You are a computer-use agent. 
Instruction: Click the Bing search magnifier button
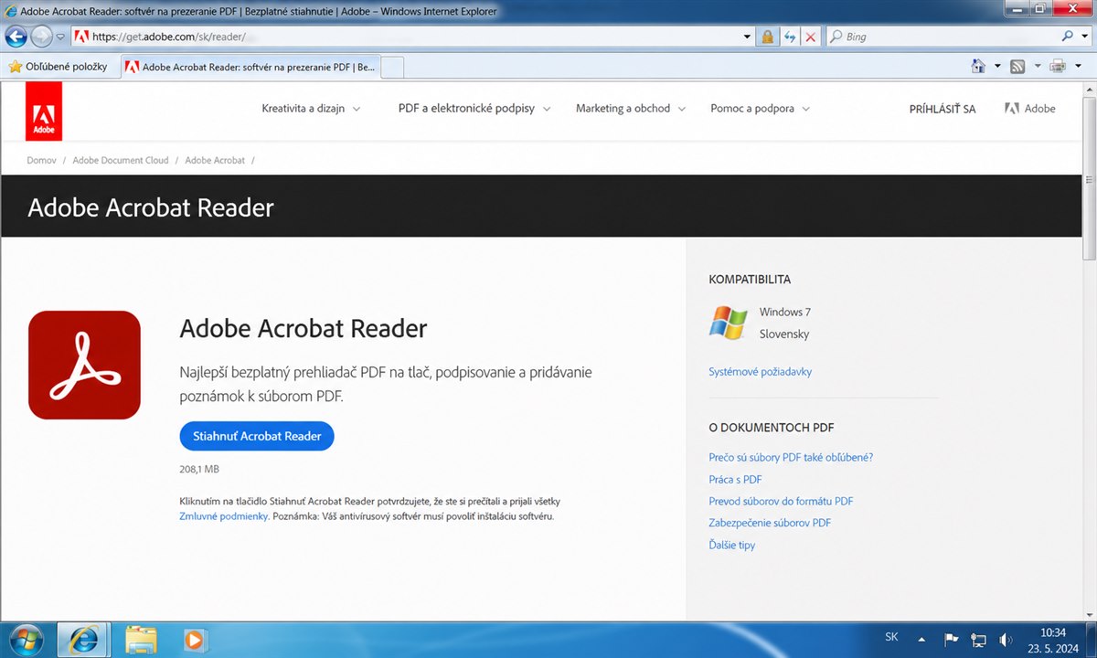point(1069,37)
